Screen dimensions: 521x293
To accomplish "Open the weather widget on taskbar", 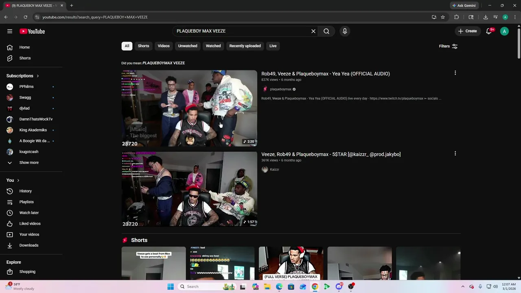I will [x=19, y=286].
